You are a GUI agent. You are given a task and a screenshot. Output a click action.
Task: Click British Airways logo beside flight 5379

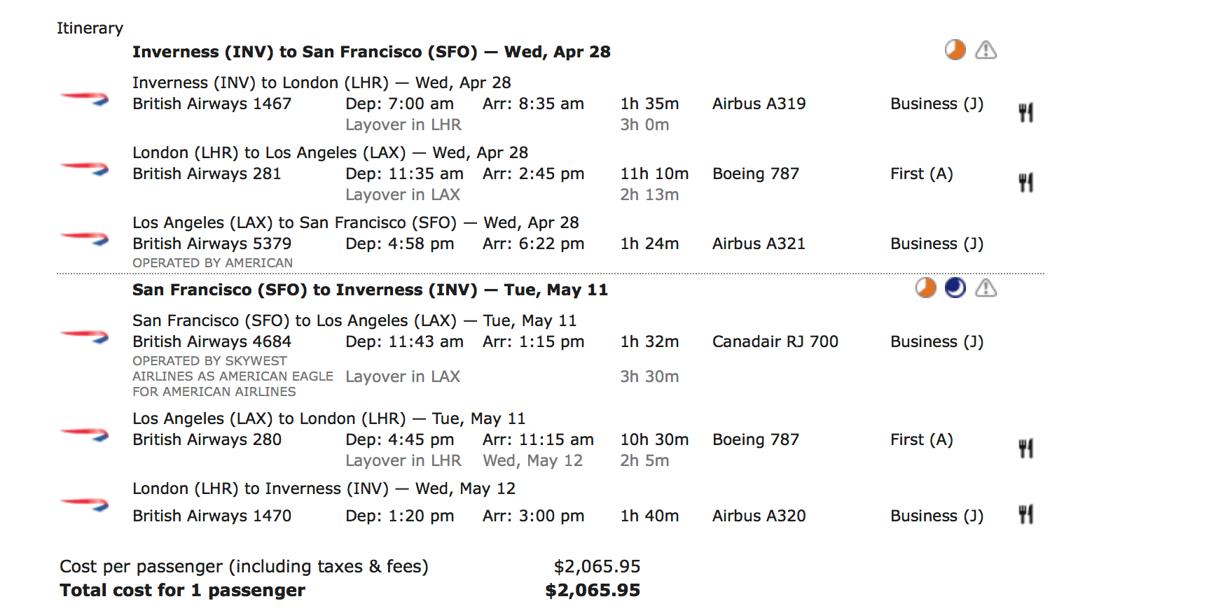[84, 238]
